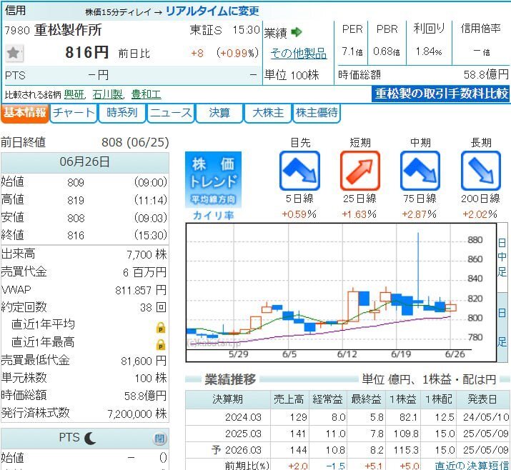Close the PTS panel with 閉 button
511x470 pixels.
[159, 439]
